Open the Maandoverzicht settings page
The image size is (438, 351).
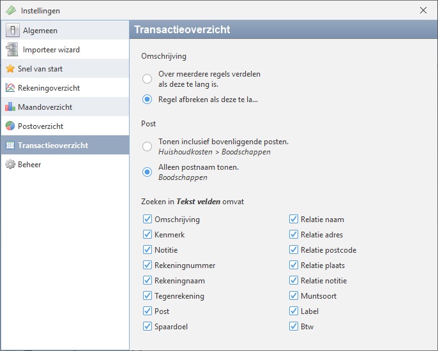45,107
